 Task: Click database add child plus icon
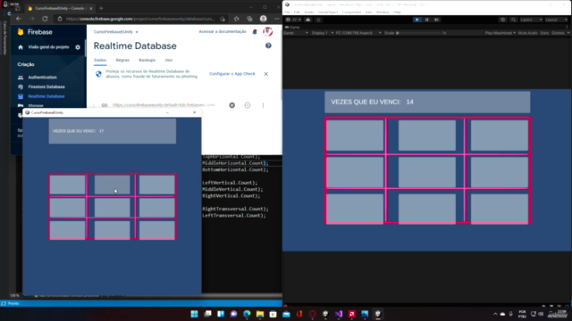(x=232, y=105)
